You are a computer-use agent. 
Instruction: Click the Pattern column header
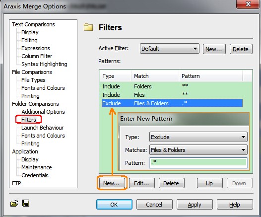coord(211,76)
